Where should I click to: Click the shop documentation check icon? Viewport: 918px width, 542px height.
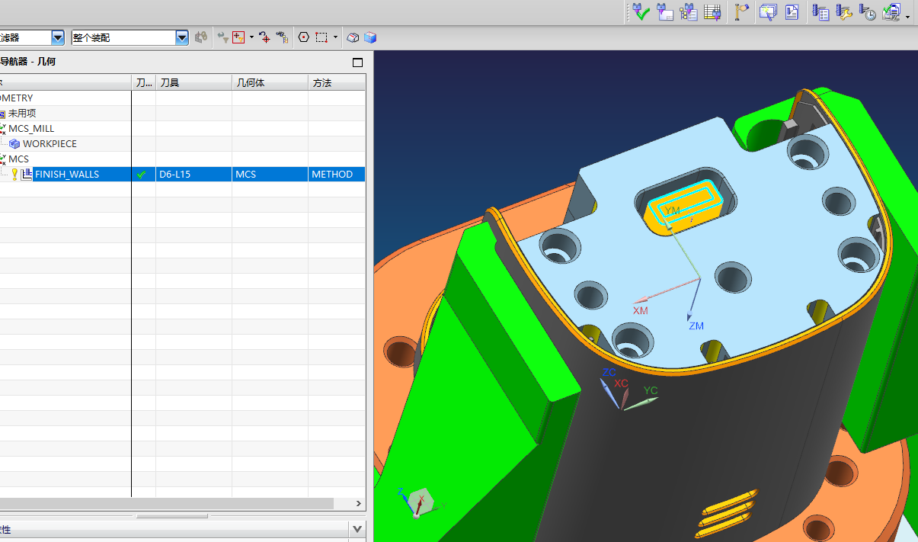click(x=891, y=12)
